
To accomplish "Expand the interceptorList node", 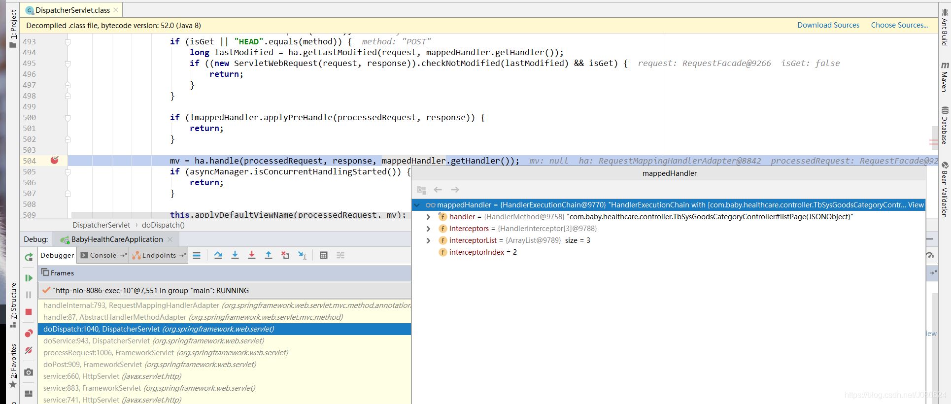I will pyautogui.click(x=428, y=240).
